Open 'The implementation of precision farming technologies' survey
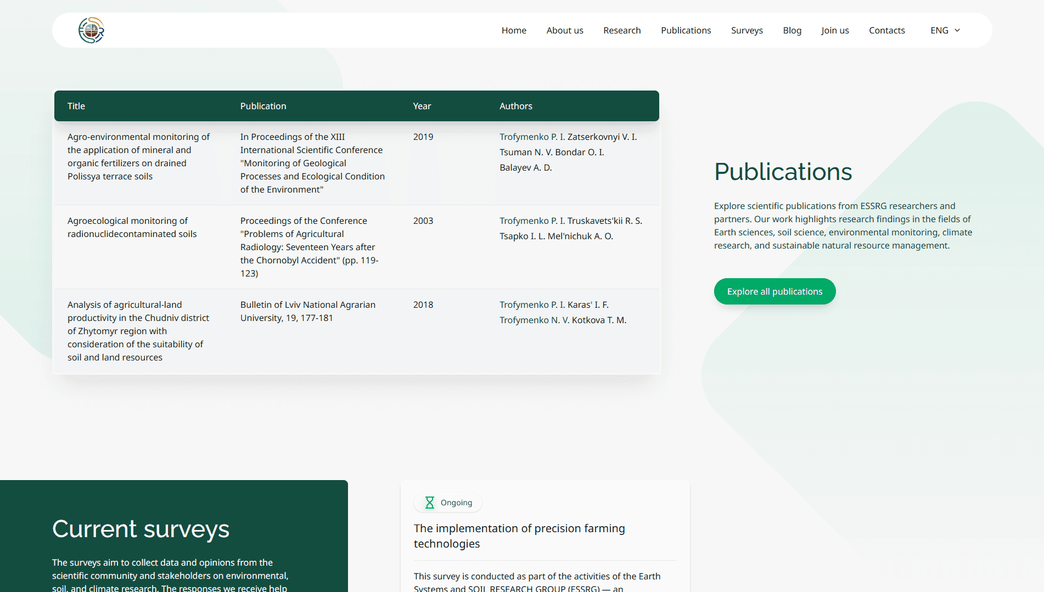Viewport: 1044px width, 592px height. point(519,536)
